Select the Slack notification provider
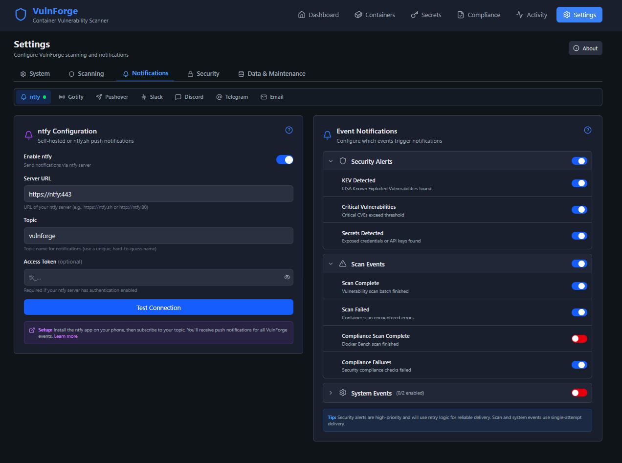 click(x=152, y=97)
